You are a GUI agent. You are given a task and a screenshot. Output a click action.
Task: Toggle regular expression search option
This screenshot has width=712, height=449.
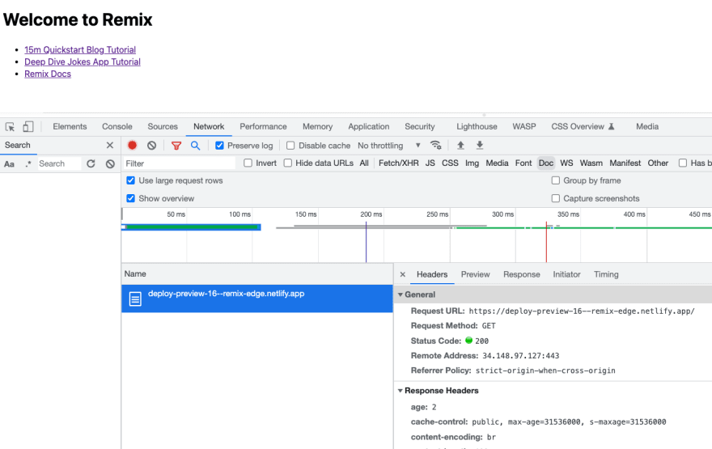tap(28, 164)
